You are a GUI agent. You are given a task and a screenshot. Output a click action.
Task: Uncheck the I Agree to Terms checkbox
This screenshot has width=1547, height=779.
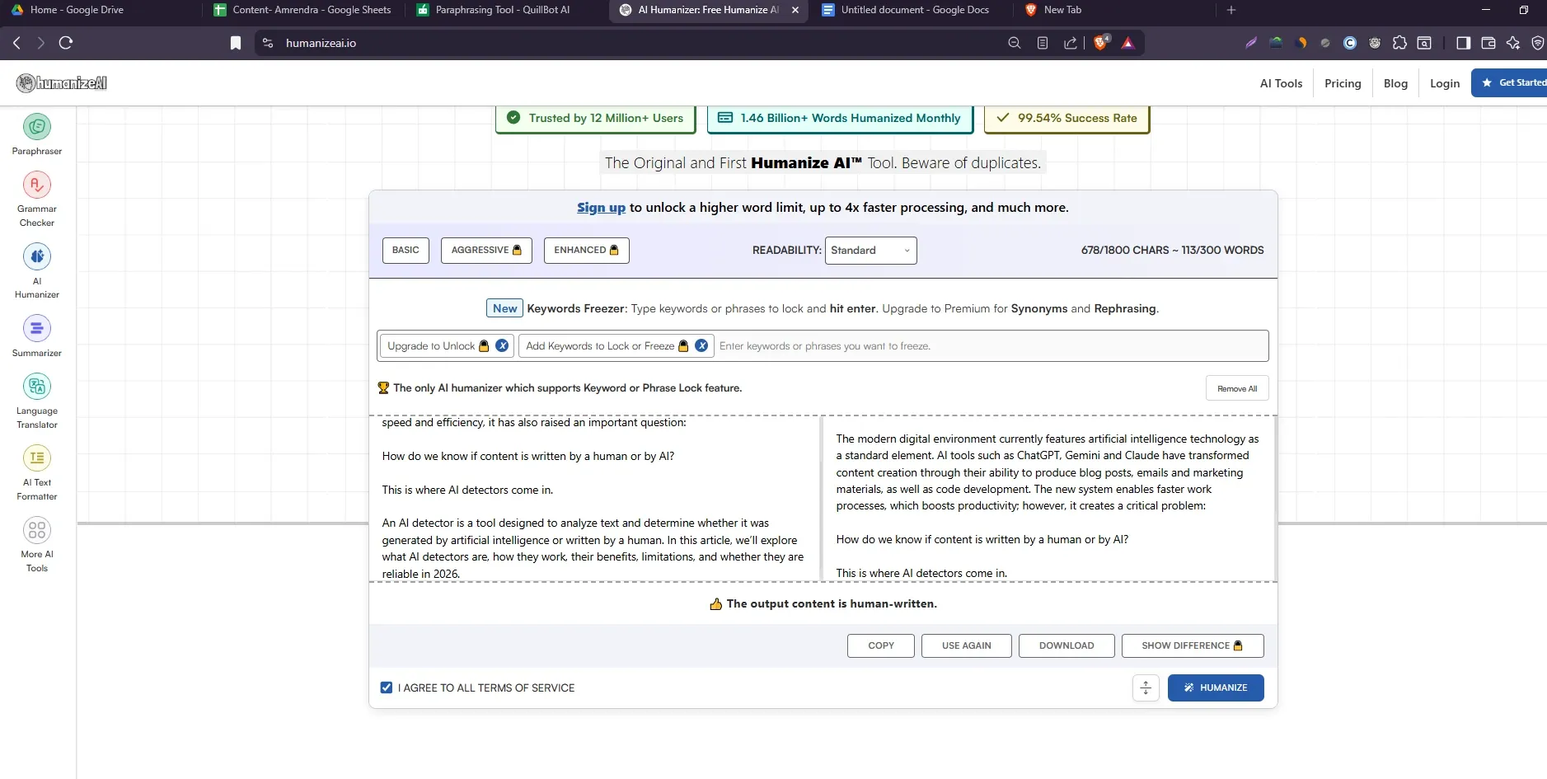tap(387, 687)
